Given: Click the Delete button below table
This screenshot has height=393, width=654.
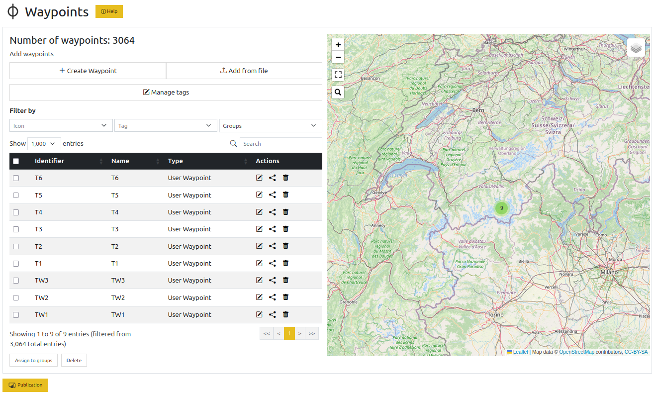Looking at the screenshot, I should coord(74,360).
